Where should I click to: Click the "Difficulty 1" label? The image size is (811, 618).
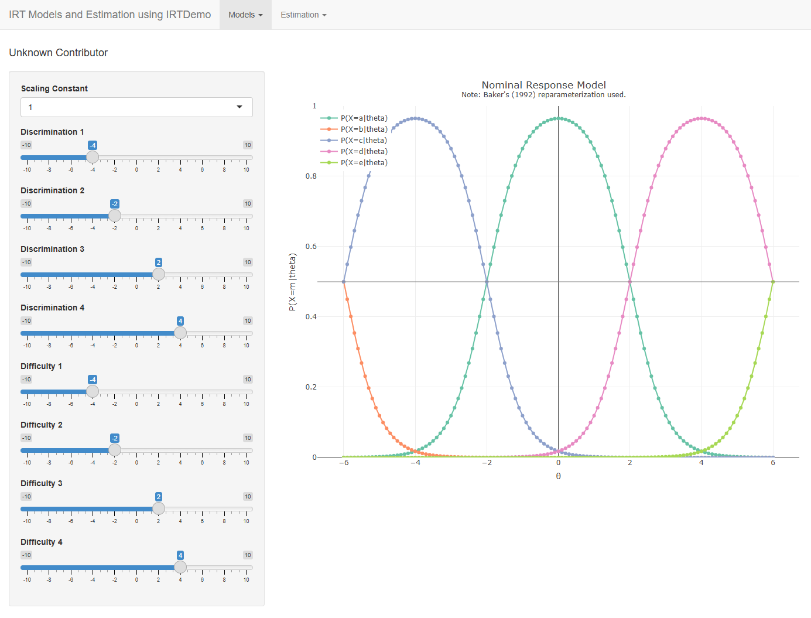coord(42,366)
